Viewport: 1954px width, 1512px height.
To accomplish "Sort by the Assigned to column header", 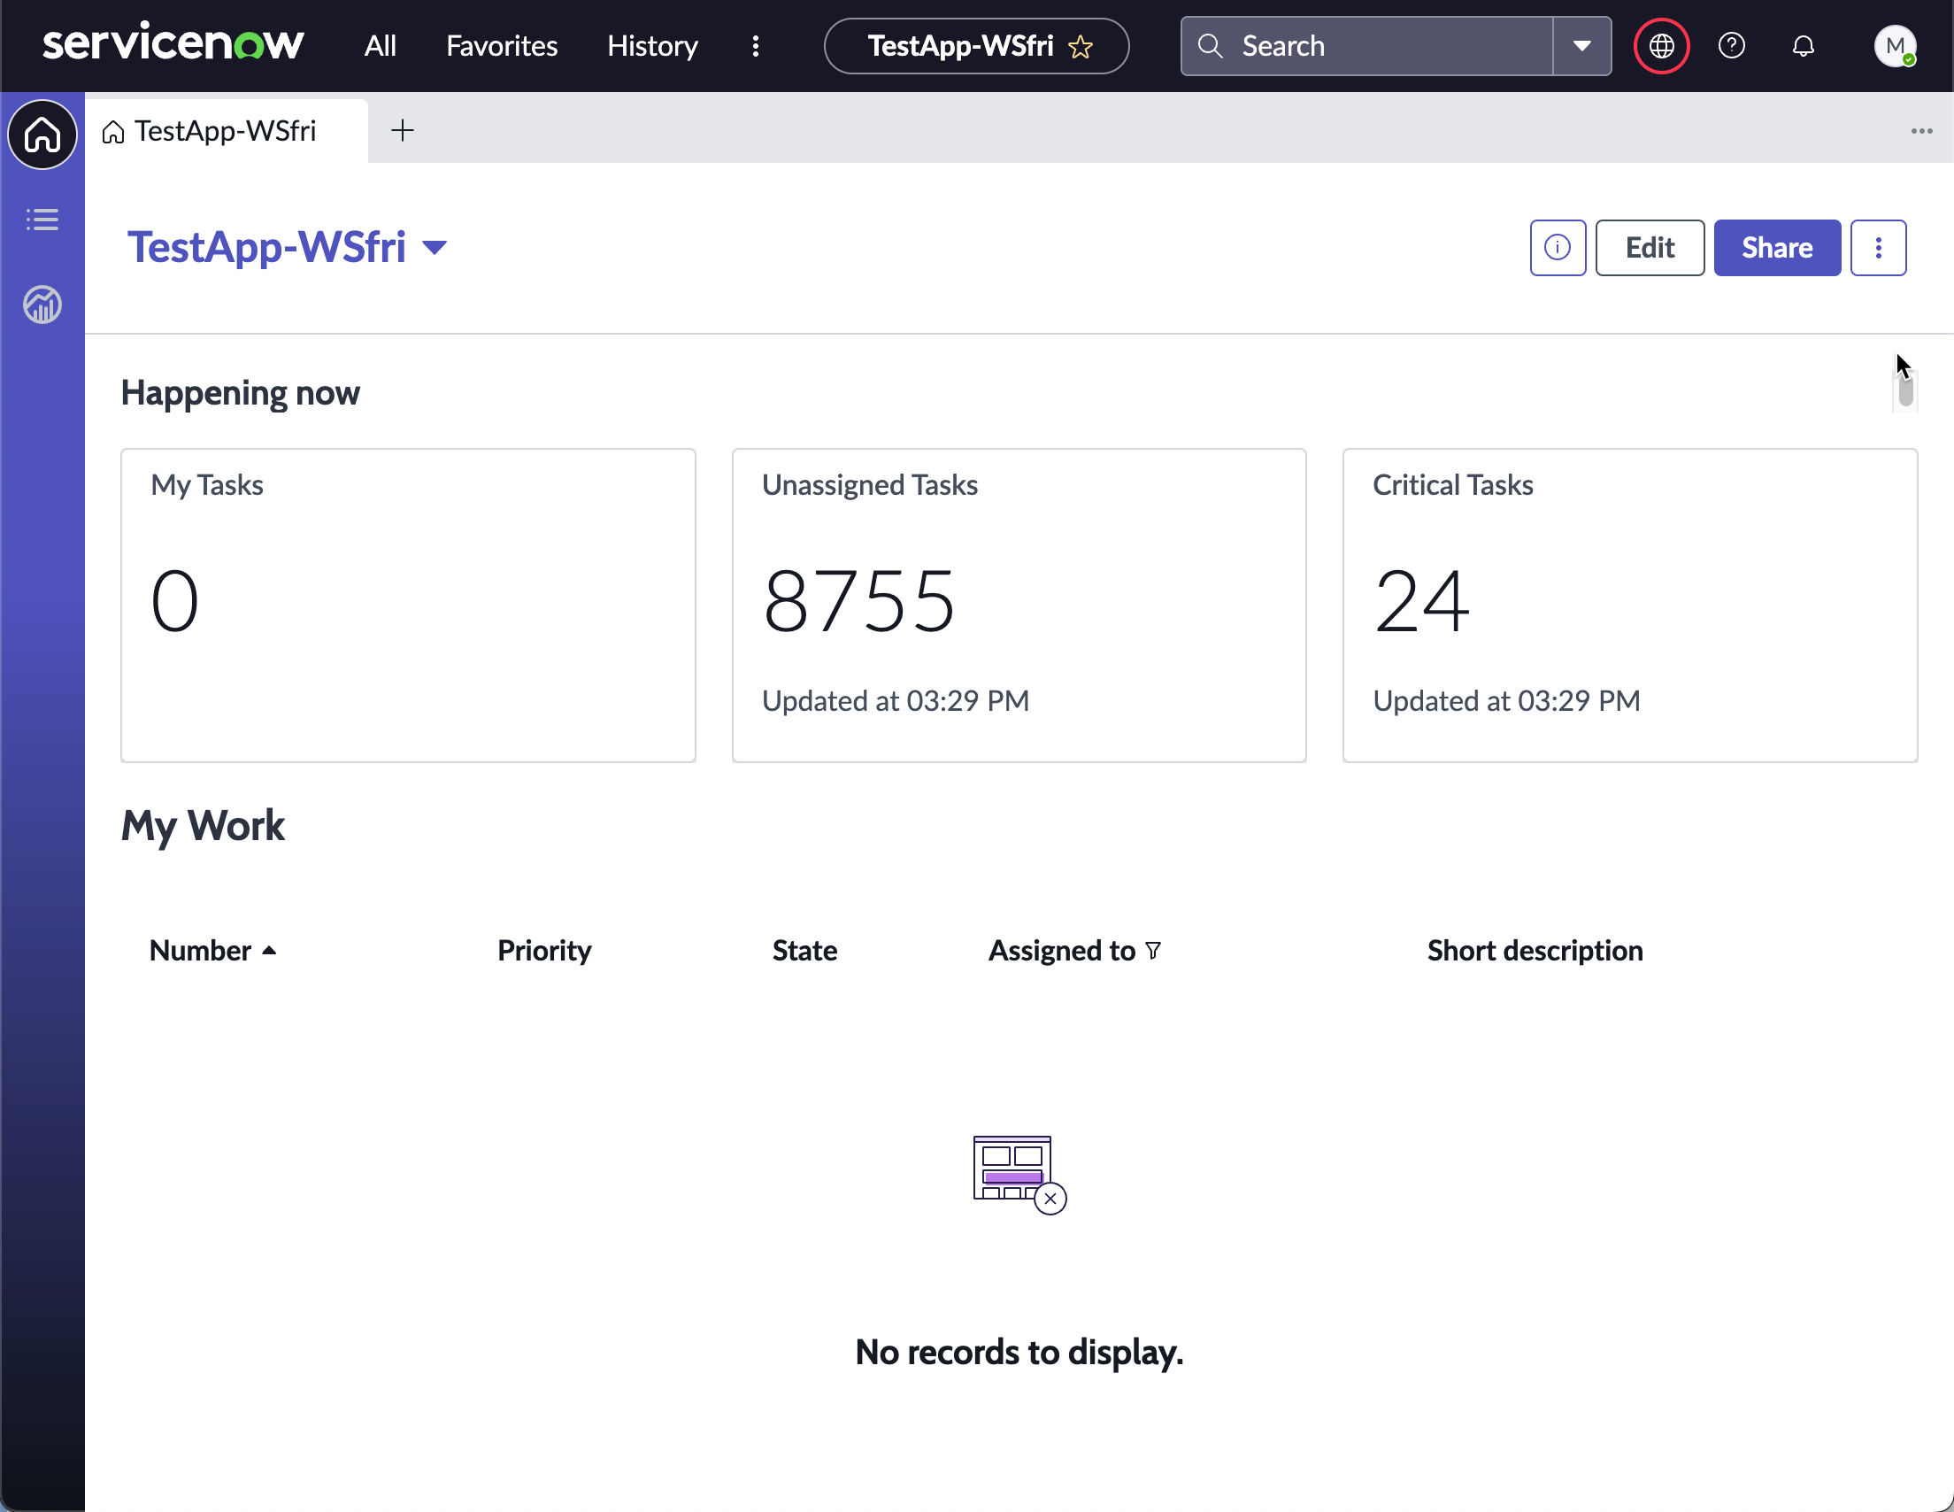I will (1061, 950).
